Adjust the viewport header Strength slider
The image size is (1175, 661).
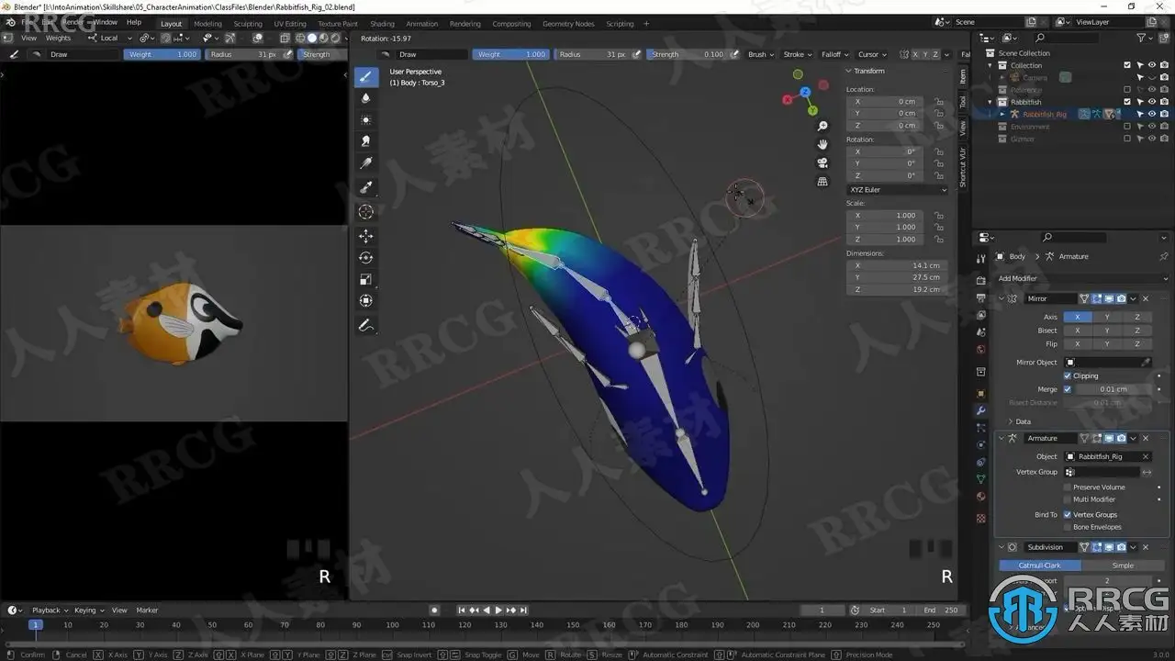coord(687,54)
